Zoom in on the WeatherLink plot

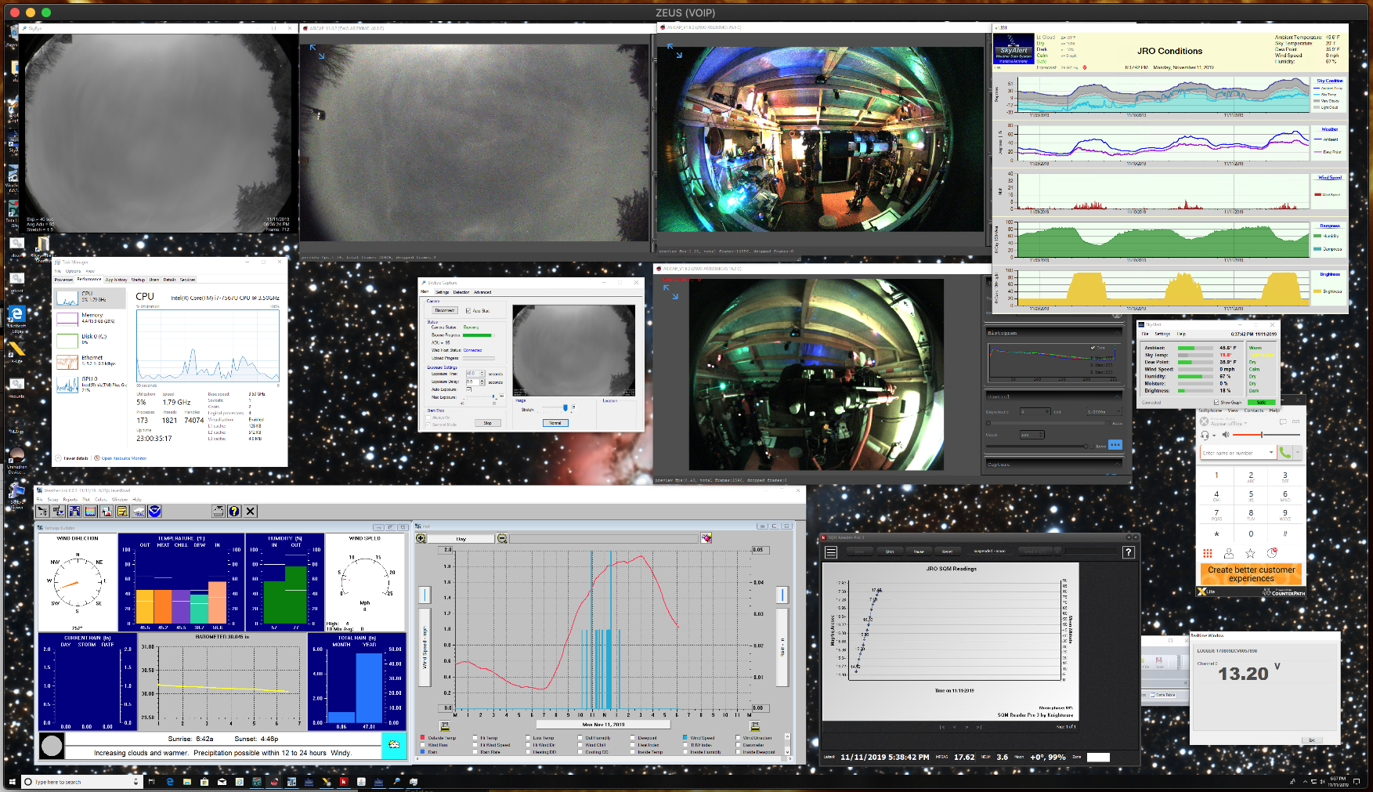(421, 538)
